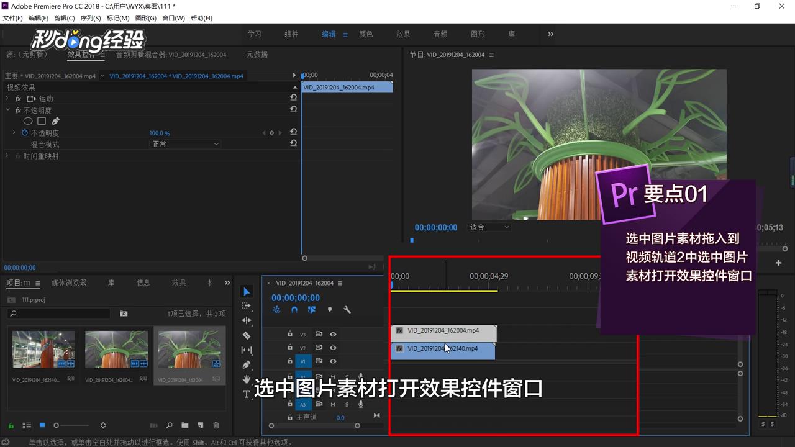Select the Slip tool
795x447 pixels.
click(247, 350)
